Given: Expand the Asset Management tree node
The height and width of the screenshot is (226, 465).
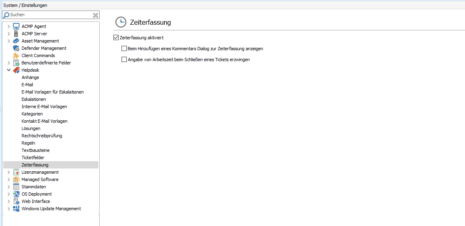Looking at the screenshot, I should pyautogui.click(x=9, y=41).
